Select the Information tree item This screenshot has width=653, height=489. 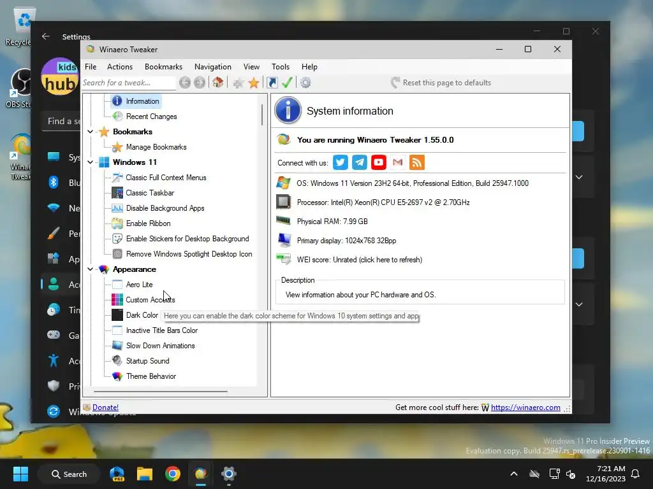[x=142, y=101]
